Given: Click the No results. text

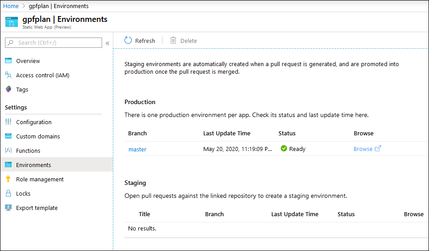Looking at the screenshot, I should (x=142, y=228).
